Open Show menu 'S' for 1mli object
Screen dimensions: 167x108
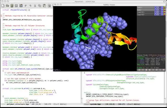158,10
